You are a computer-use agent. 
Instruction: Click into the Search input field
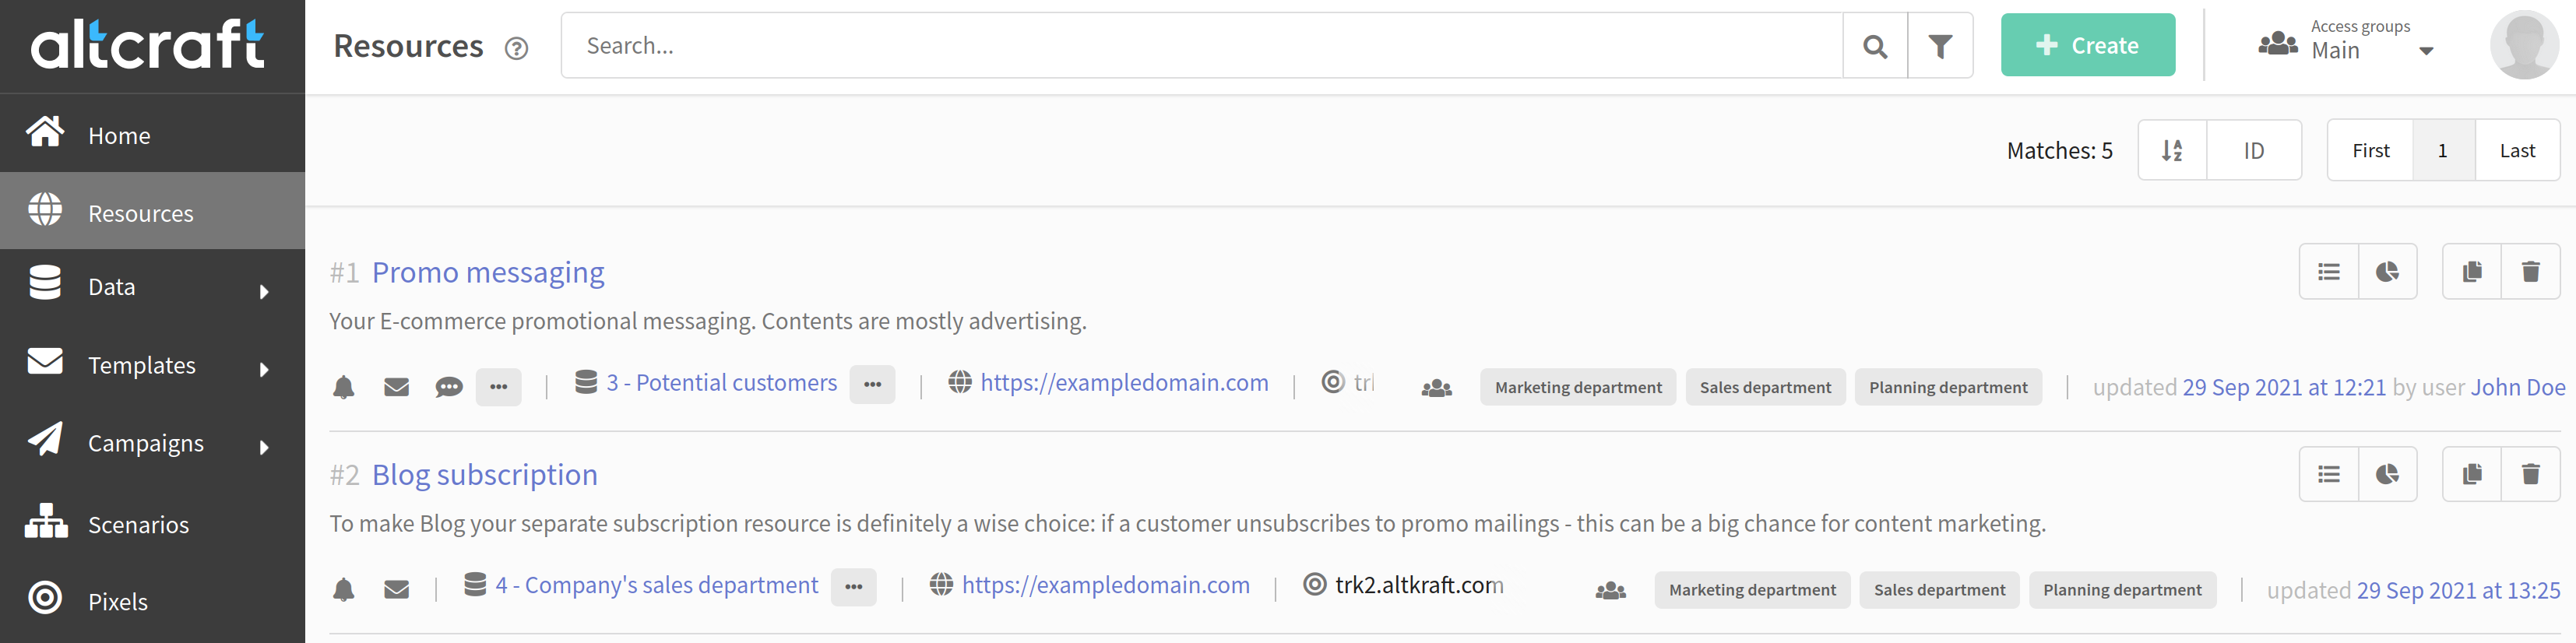pos(1201,46)
